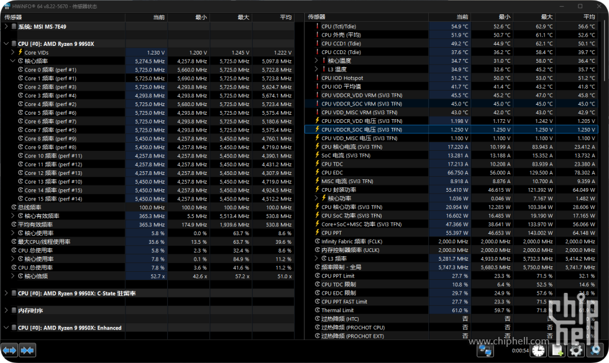609x363 pixels.
Task: Expand the L3 频率 node
Action: point(316,258)
